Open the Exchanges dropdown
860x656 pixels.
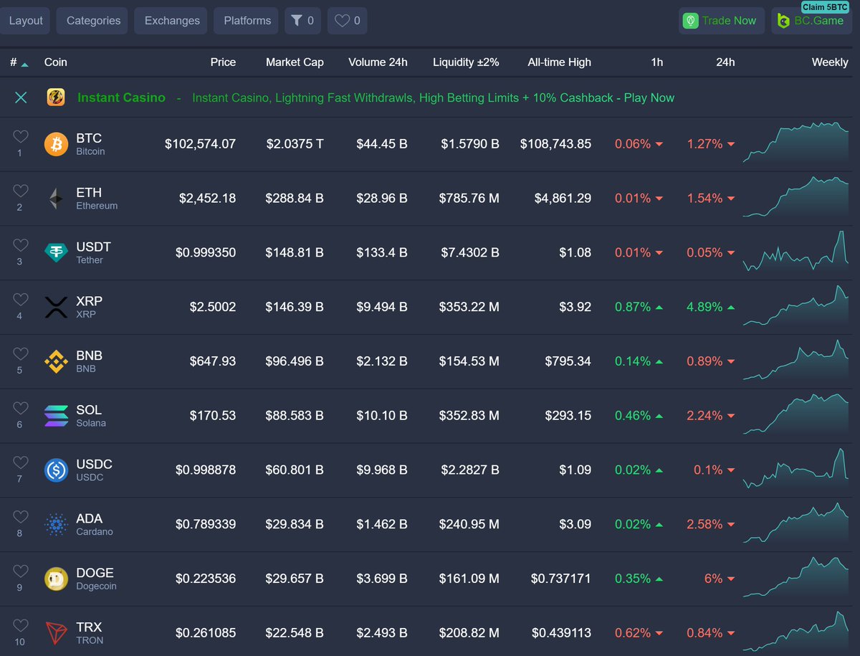point(172,21)
